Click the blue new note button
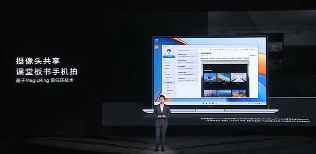Screen dimensions: 316x154 [169, 57]
